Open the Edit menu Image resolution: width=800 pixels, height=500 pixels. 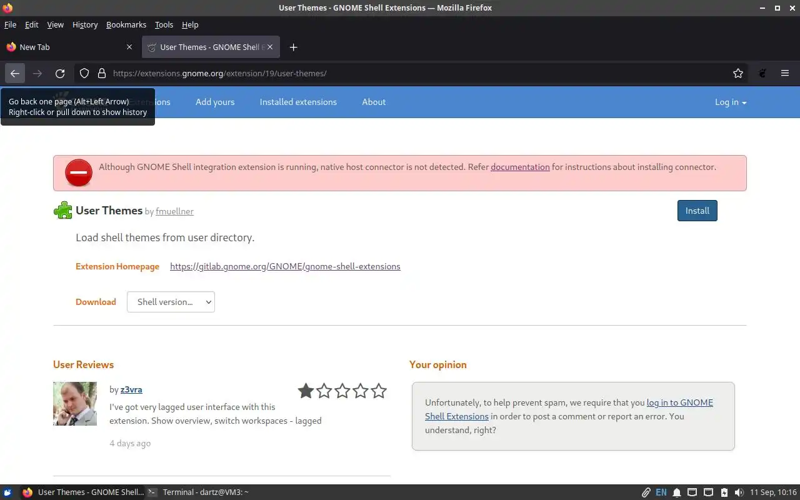click(x=32, y=24)
